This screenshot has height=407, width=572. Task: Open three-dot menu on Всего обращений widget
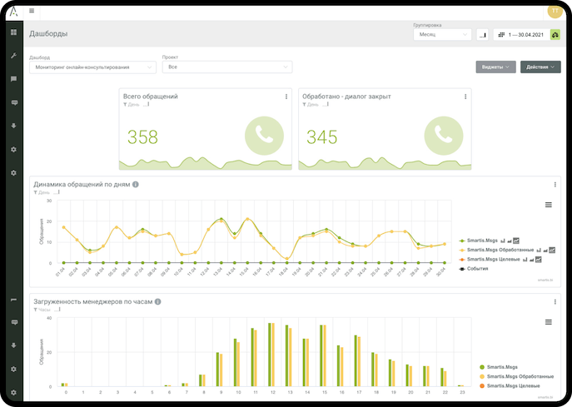(x=286, y=97)
